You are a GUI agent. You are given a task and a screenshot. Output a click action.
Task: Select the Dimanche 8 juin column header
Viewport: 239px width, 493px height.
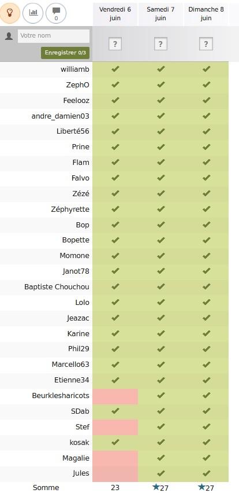(206, 13)
